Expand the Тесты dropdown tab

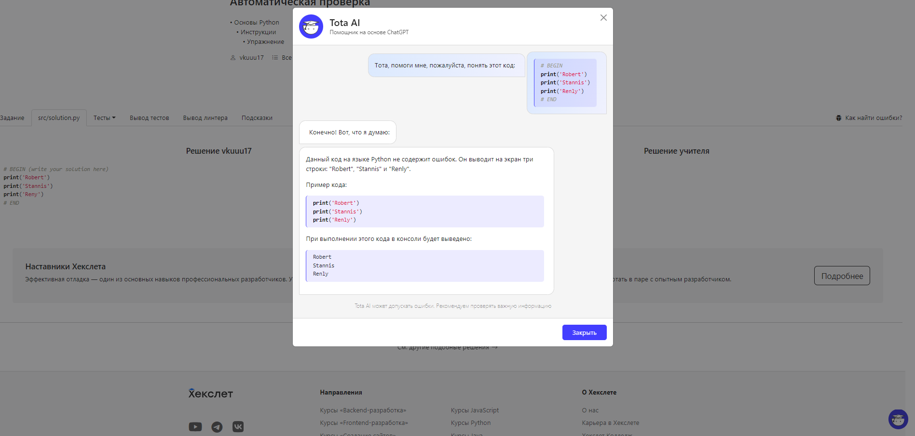tap(104, 118)
